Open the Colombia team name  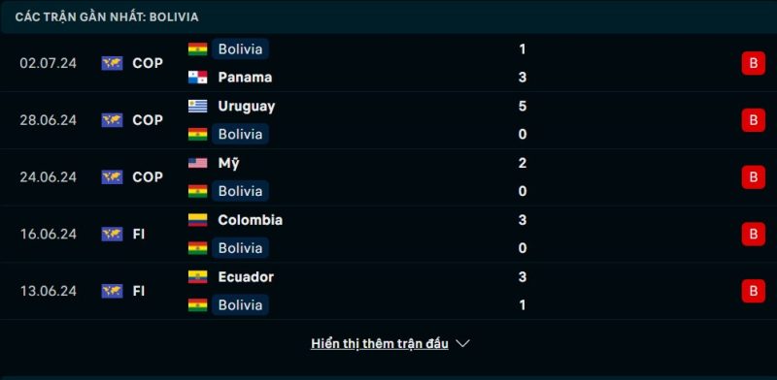click(251, 220)
